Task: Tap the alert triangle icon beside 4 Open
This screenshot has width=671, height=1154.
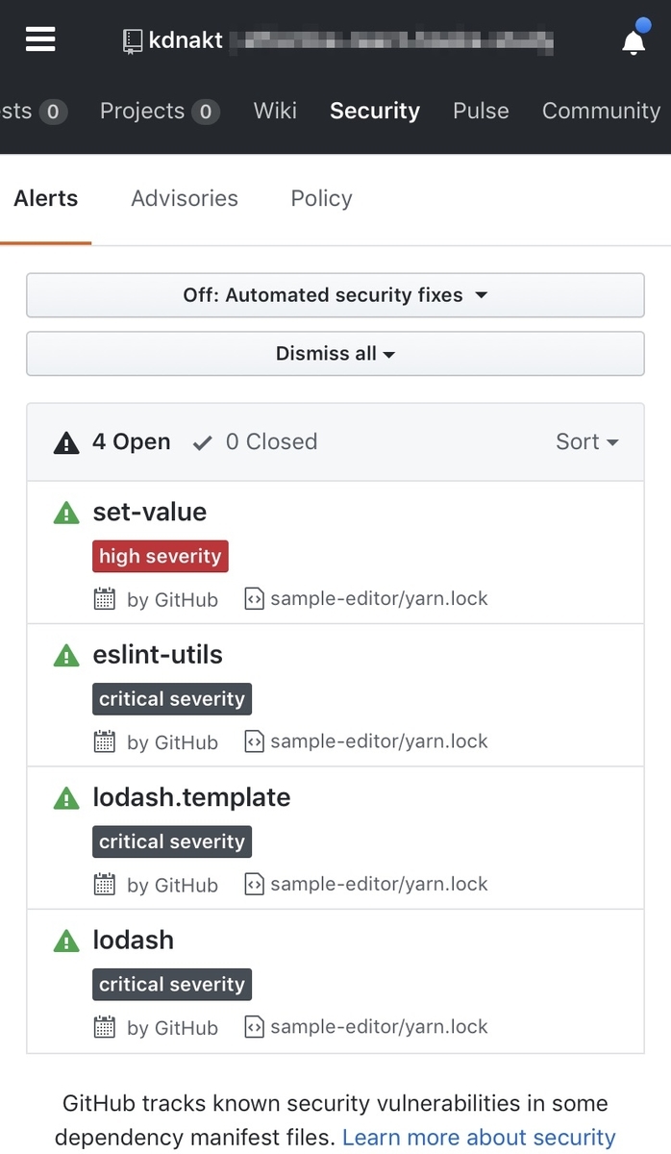Action: pos(65,442)
